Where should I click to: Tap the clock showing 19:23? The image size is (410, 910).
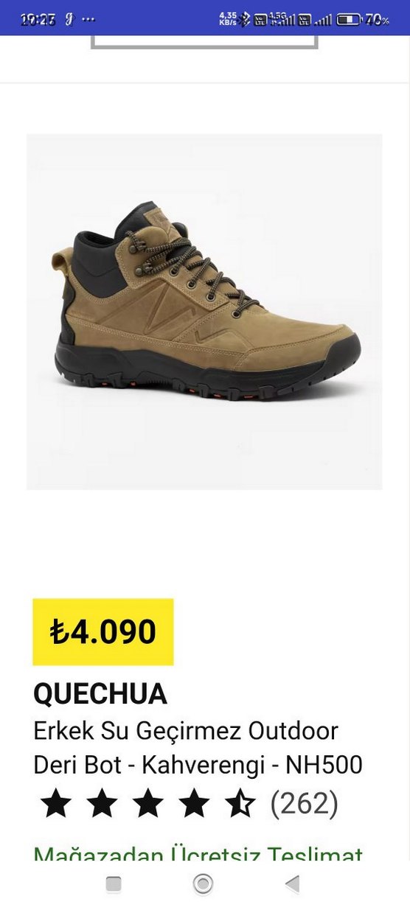coord(38,20)
